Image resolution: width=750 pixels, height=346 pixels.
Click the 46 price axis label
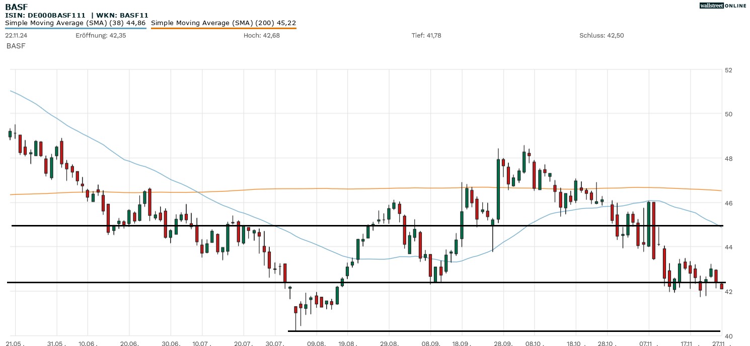tap(729, 203)
